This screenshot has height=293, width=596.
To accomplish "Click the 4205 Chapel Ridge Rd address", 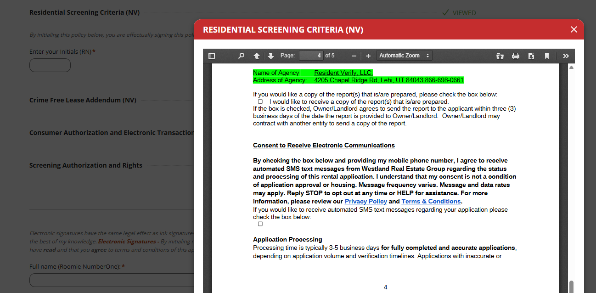I will 389,80.
